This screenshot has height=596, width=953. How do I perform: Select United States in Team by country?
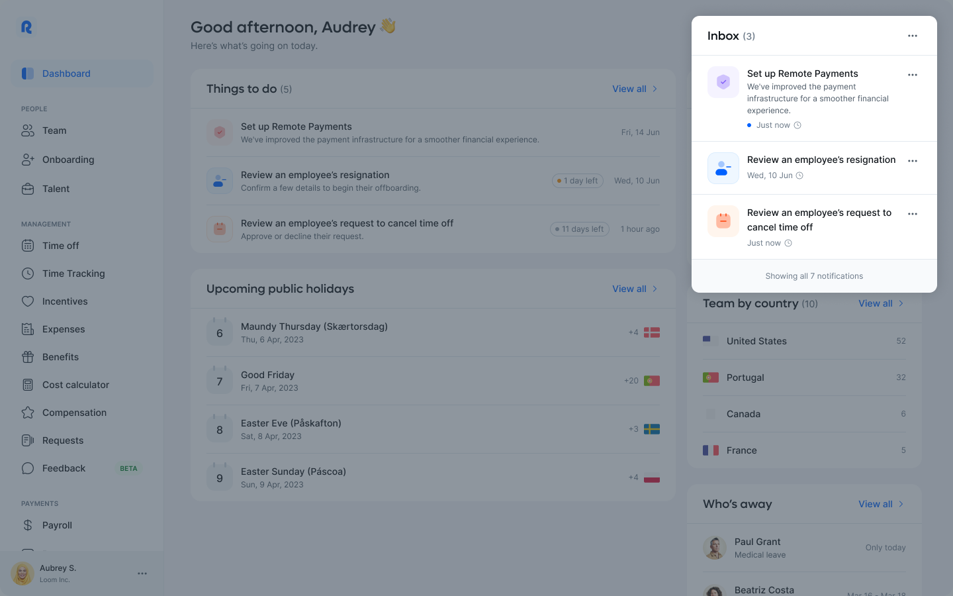click(x=804, y=341)
